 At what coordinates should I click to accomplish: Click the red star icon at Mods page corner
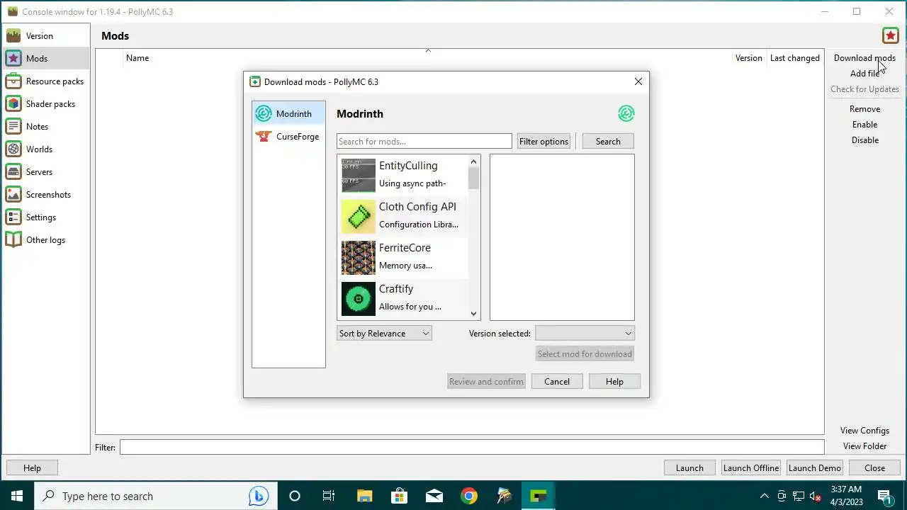click(890, 35)
